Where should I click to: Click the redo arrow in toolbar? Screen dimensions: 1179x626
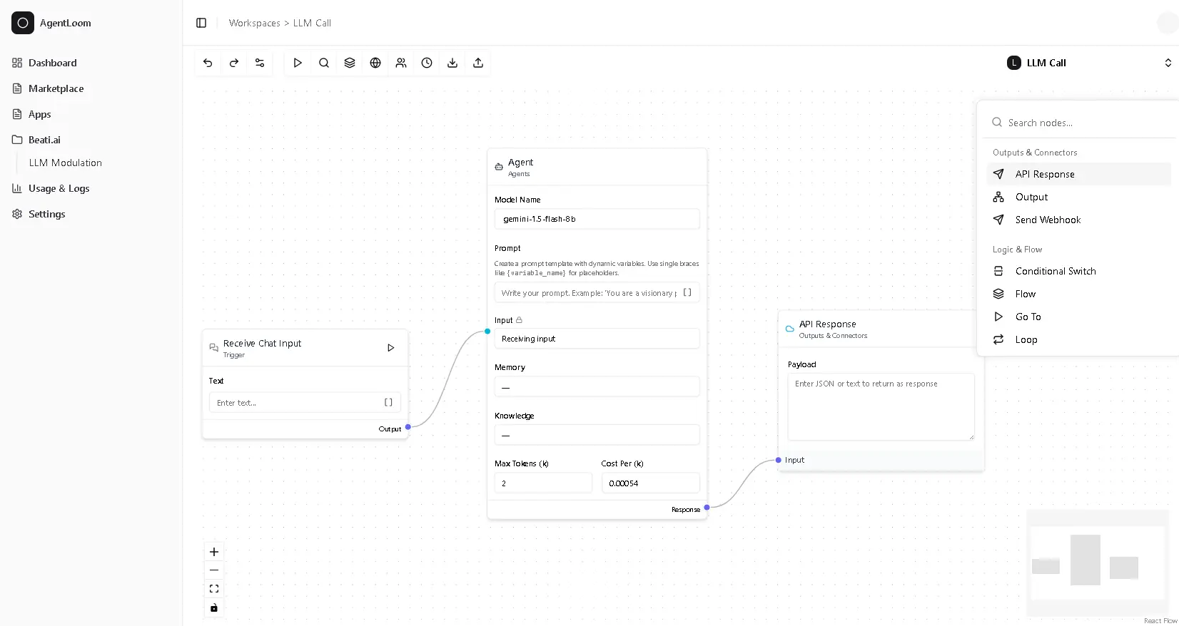point(233,63)
